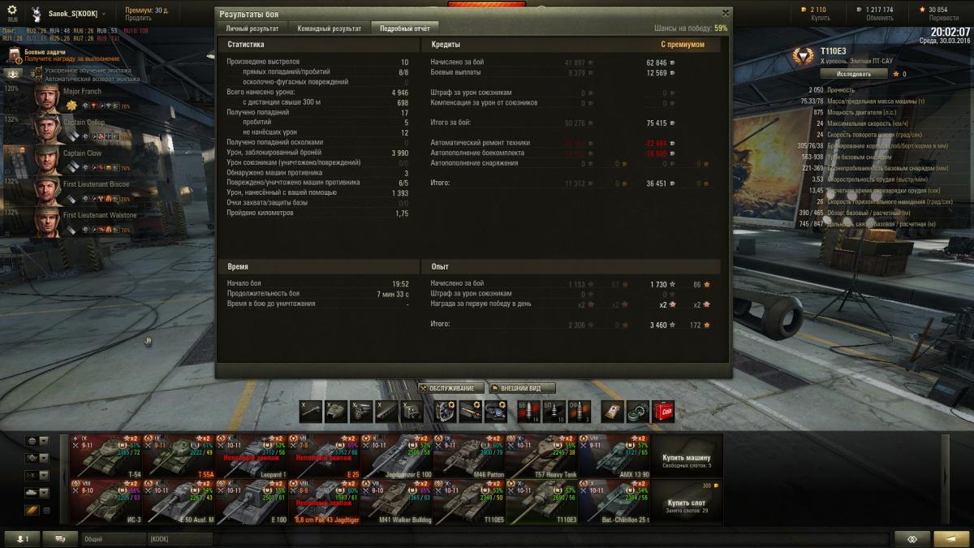Open the contacts list button

23,538
